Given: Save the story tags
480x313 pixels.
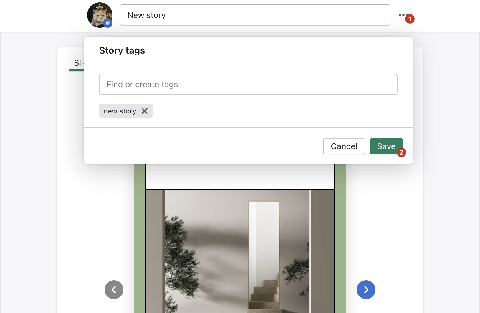Looking at the screenshot, I should click(x=386, y=146).
